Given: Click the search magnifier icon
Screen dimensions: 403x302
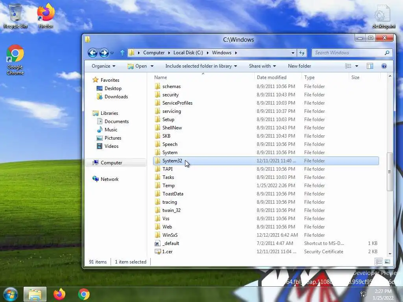Looking at the screenshot, I should pyautogui.click(x=387, y=53).
